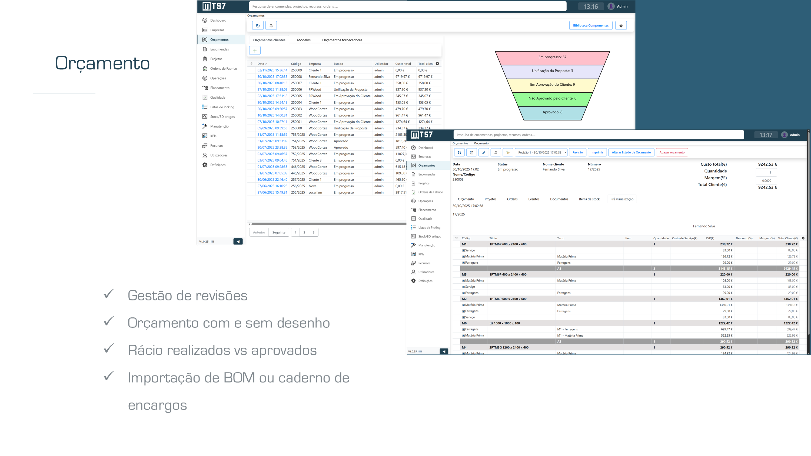Click the Margem(%) input field
This screenshot has height=456, width=811.
[766, 181]
